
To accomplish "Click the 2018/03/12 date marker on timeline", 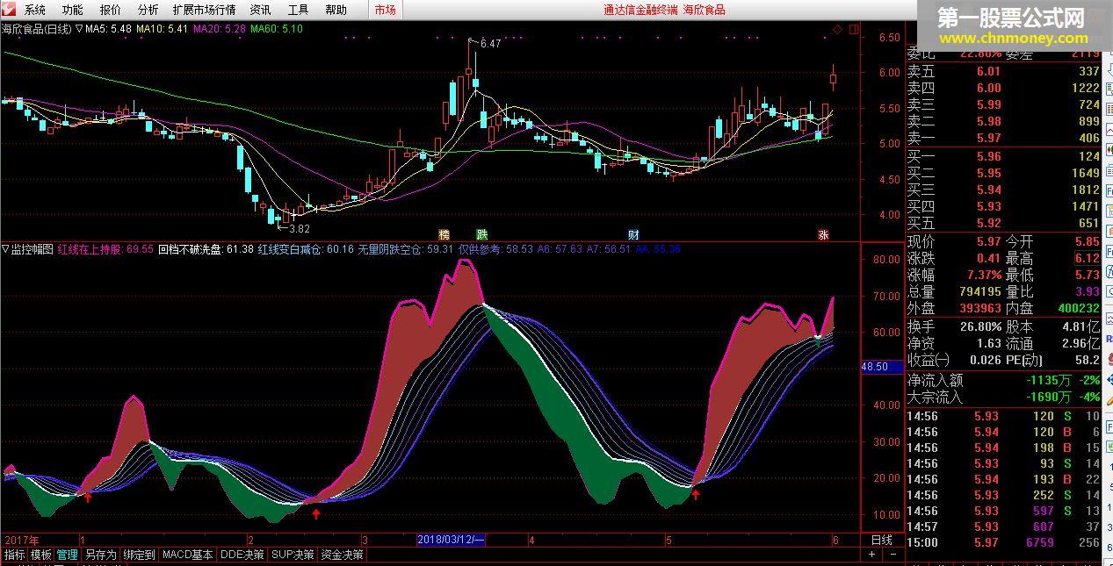I will pos(452,540).
